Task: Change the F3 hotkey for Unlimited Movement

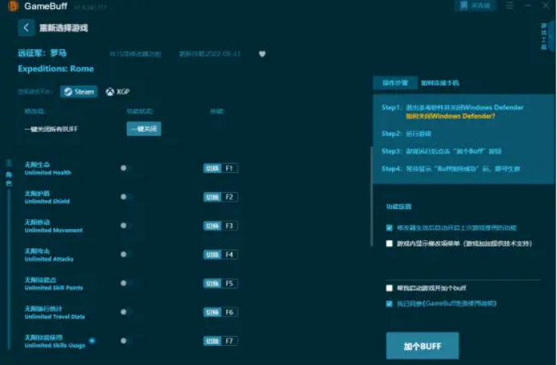Action: [x=220, y=226]
